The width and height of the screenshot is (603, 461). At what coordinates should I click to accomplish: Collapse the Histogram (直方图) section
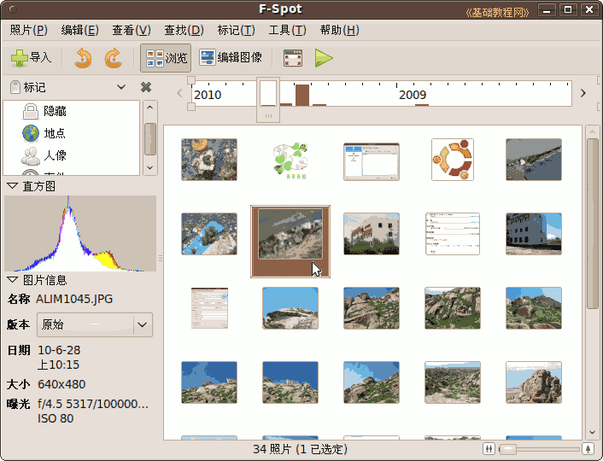point(12,186)
